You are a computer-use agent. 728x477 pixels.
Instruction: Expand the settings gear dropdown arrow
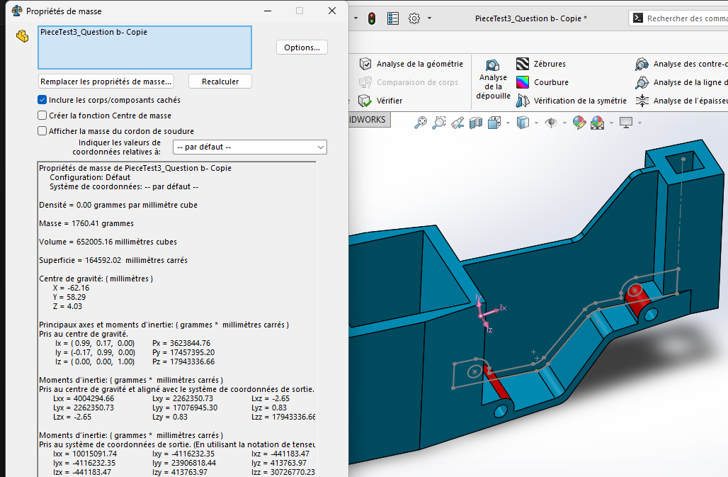point(429,18)
